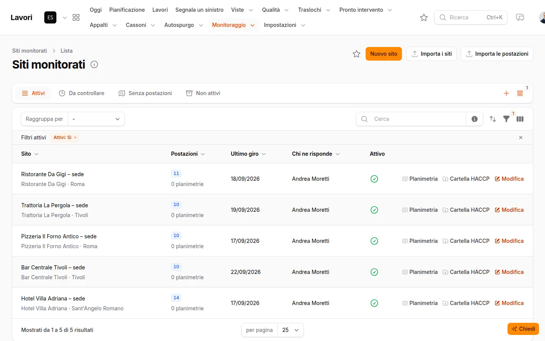Viewport: 545px width, 341px height.
Task: Toggle the columns chooser icon
Action: pos(520,119)
